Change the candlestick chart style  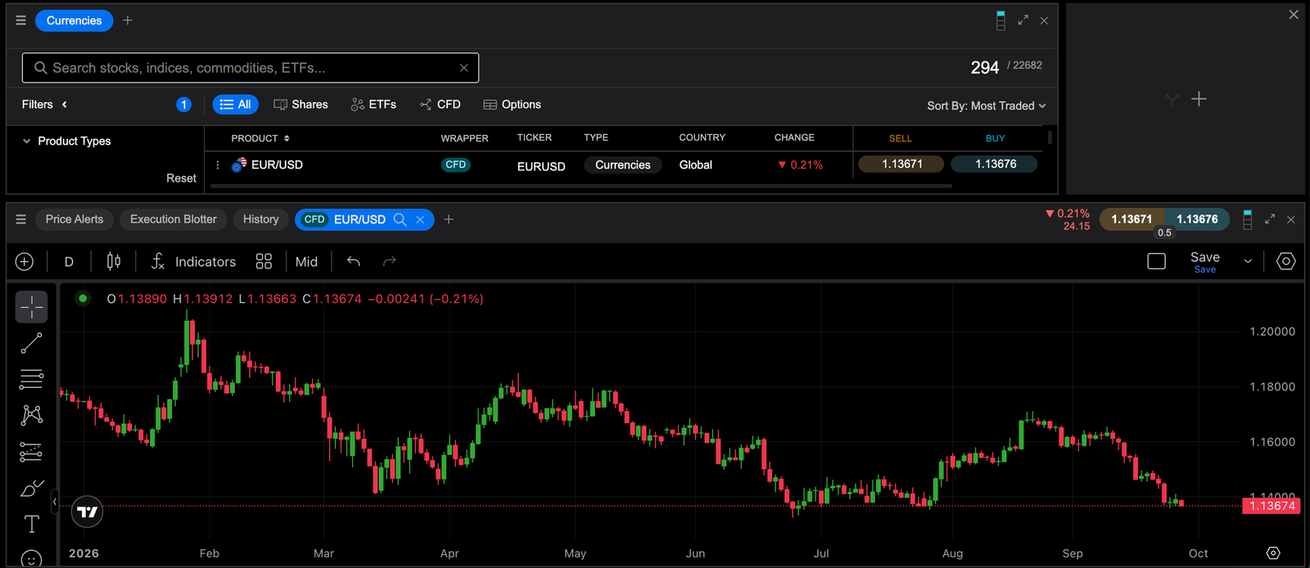114,262
